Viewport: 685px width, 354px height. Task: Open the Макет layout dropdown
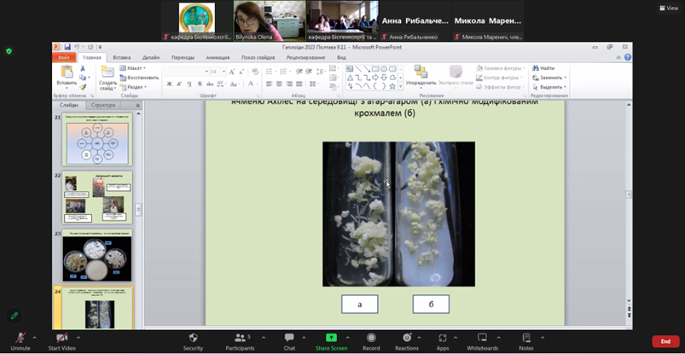tap(133, 68)
